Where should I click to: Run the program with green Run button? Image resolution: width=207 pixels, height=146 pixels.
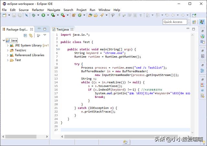43,15
